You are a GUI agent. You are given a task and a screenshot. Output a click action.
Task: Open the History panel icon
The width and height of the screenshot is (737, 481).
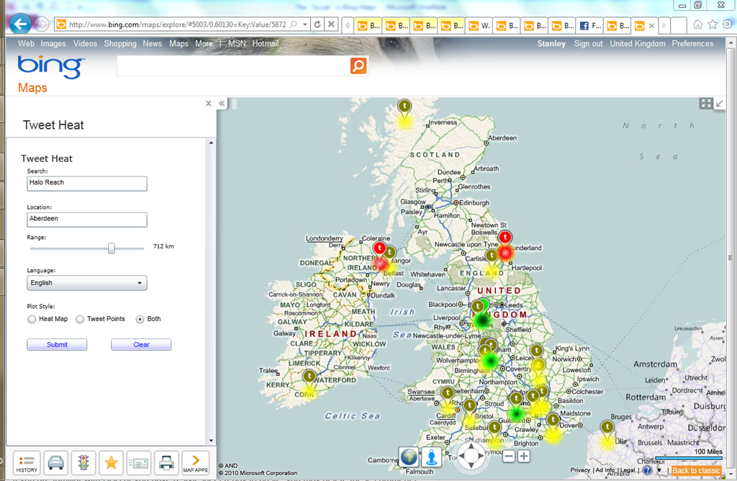click(x=27, y=463)
